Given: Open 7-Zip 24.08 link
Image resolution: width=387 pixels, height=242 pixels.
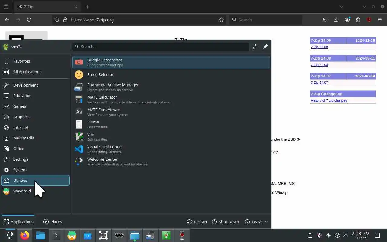Looking at the screenshot, I should click(319, 65).
